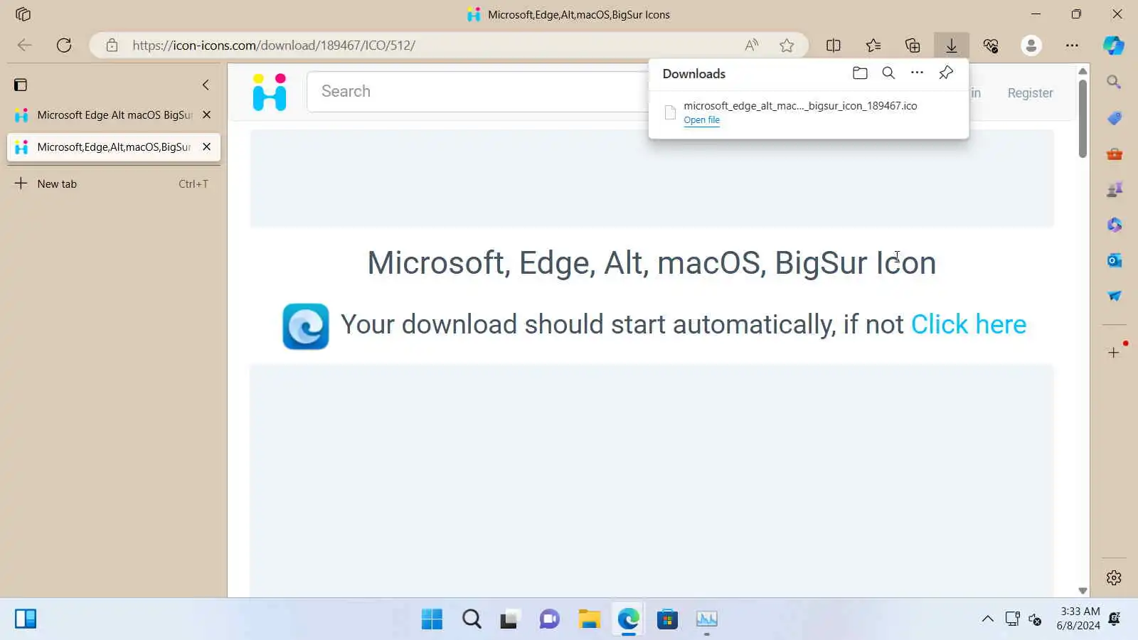Open the Favorites list
This screenshot has height=640, width=1138.
(873, 46)
